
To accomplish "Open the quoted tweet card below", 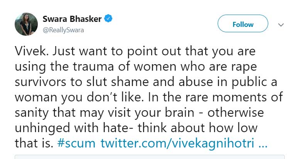I will pos(149,157).
